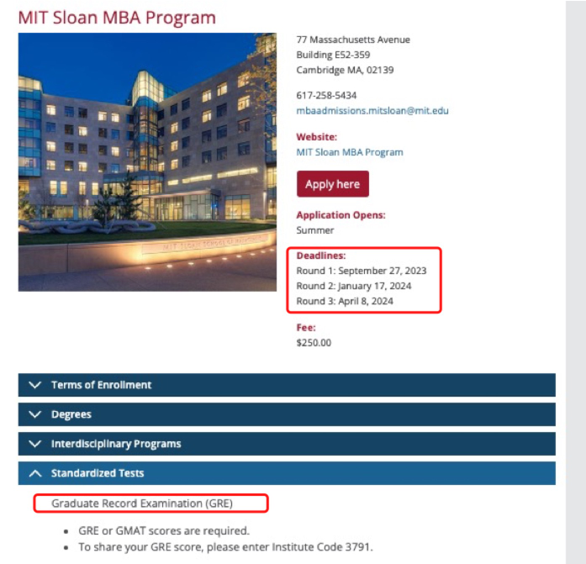This screenshot has height=564, width=586.
Task: Click the chevron icon beside Interdisciplinary Programs
Action: pos(34,444)
